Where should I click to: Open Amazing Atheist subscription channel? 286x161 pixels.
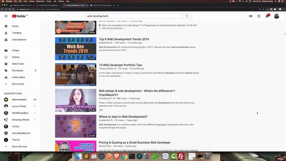point(20,120)
